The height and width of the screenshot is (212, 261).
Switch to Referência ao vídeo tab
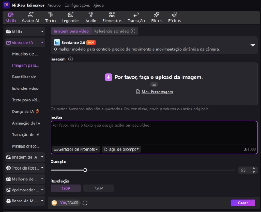pyautogui.click(x=112, y=31)
